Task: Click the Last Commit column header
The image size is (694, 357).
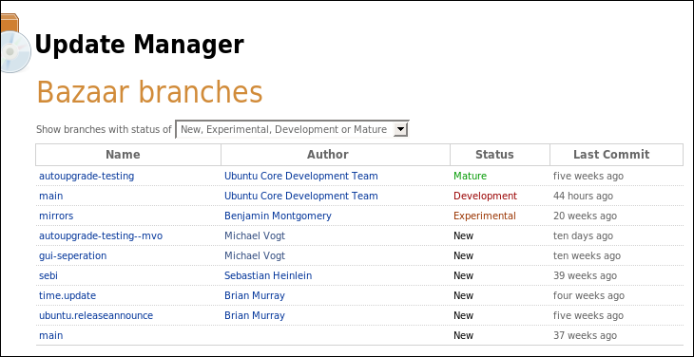Action: (611, 154)
